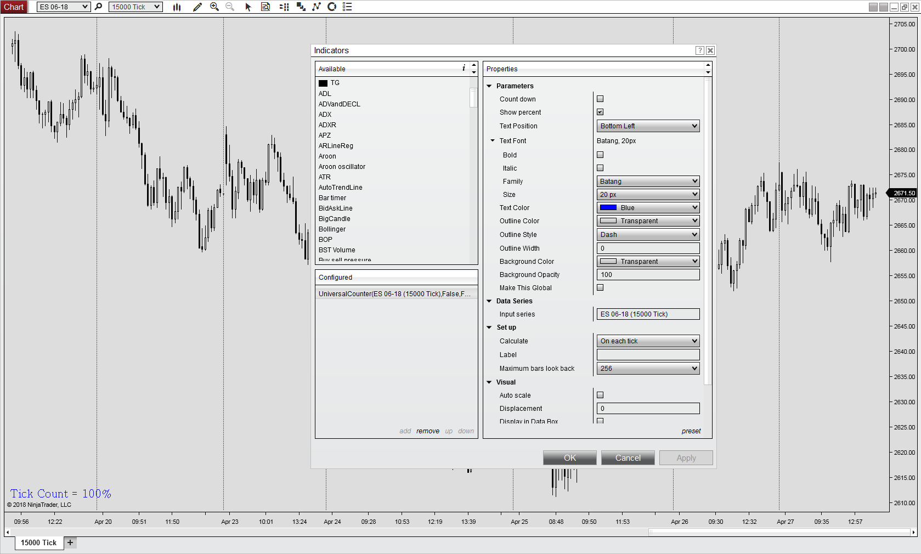Toggle the Count down checkbox
This screenshot has height=554, width=921.
click(x=600, y=99)
